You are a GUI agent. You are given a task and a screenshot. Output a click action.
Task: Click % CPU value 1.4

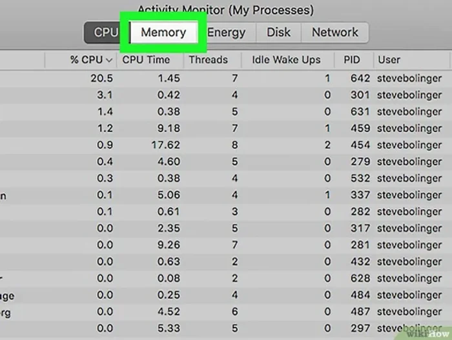pos(105,112)
